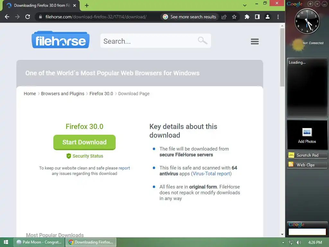Click the share this page icon

click(x=224, y=17)
